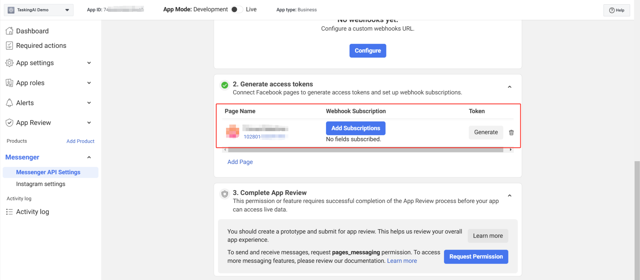Click the Webhook Subscription column header
The image size is (640, 280).
(x=355, y=111)
